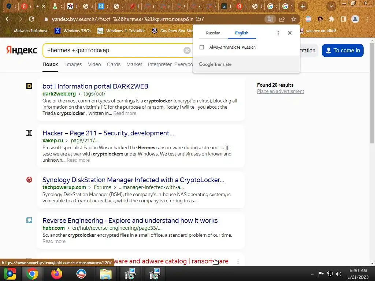Select the English translation tab

(x=242, y=33)
